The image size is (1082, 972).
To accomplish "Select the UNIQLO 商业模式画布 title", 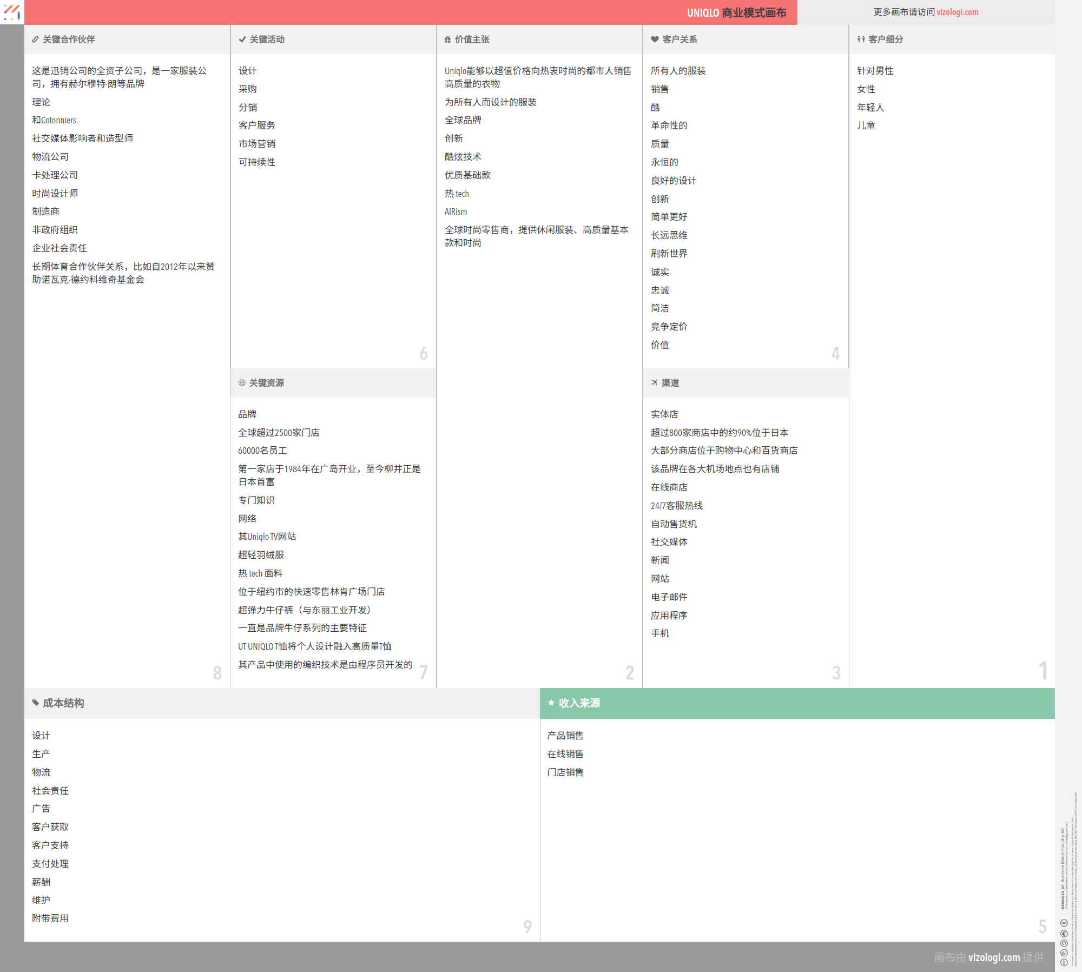I will pyautogui.click(x=736, y=12).
